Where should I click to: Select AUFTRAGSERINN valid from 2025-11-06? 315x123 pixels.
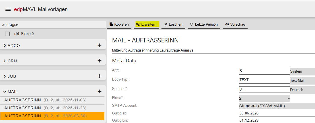[52, 100]
